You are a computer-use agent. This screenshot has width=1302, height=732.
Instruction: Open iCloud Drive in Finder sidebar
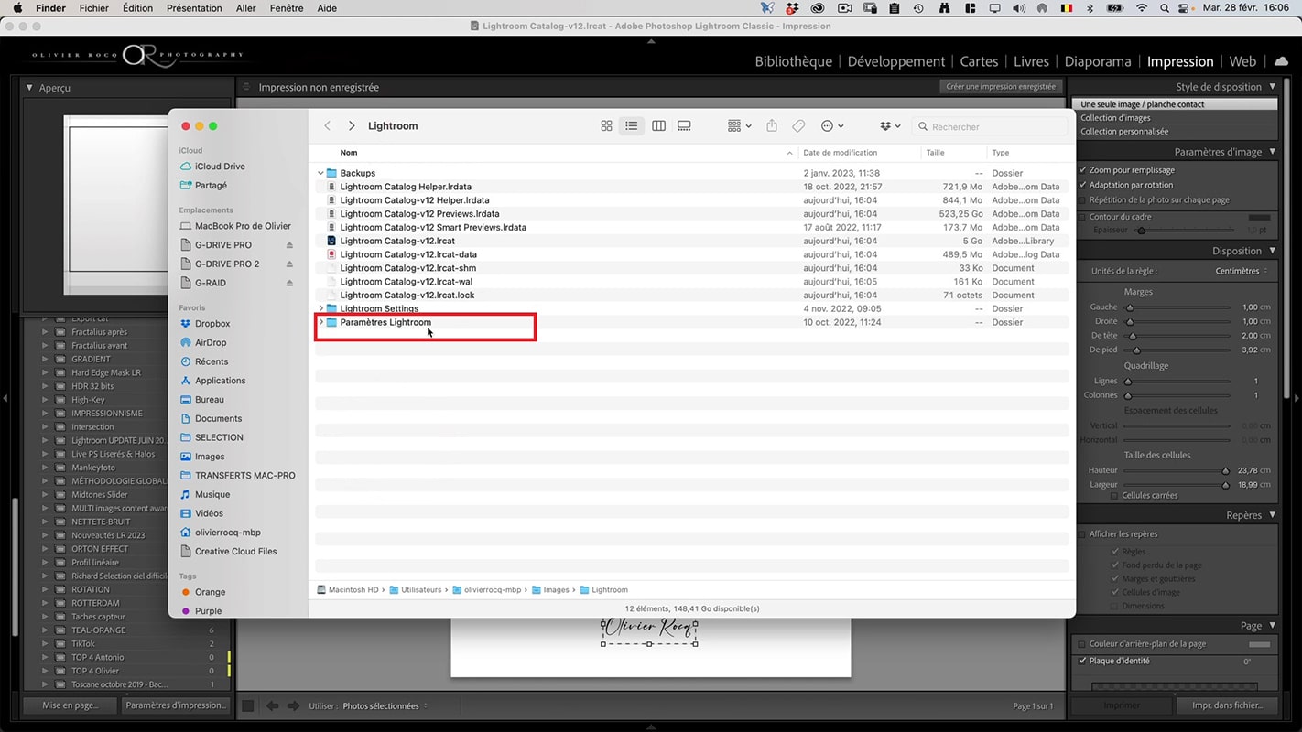coord(220,167)
